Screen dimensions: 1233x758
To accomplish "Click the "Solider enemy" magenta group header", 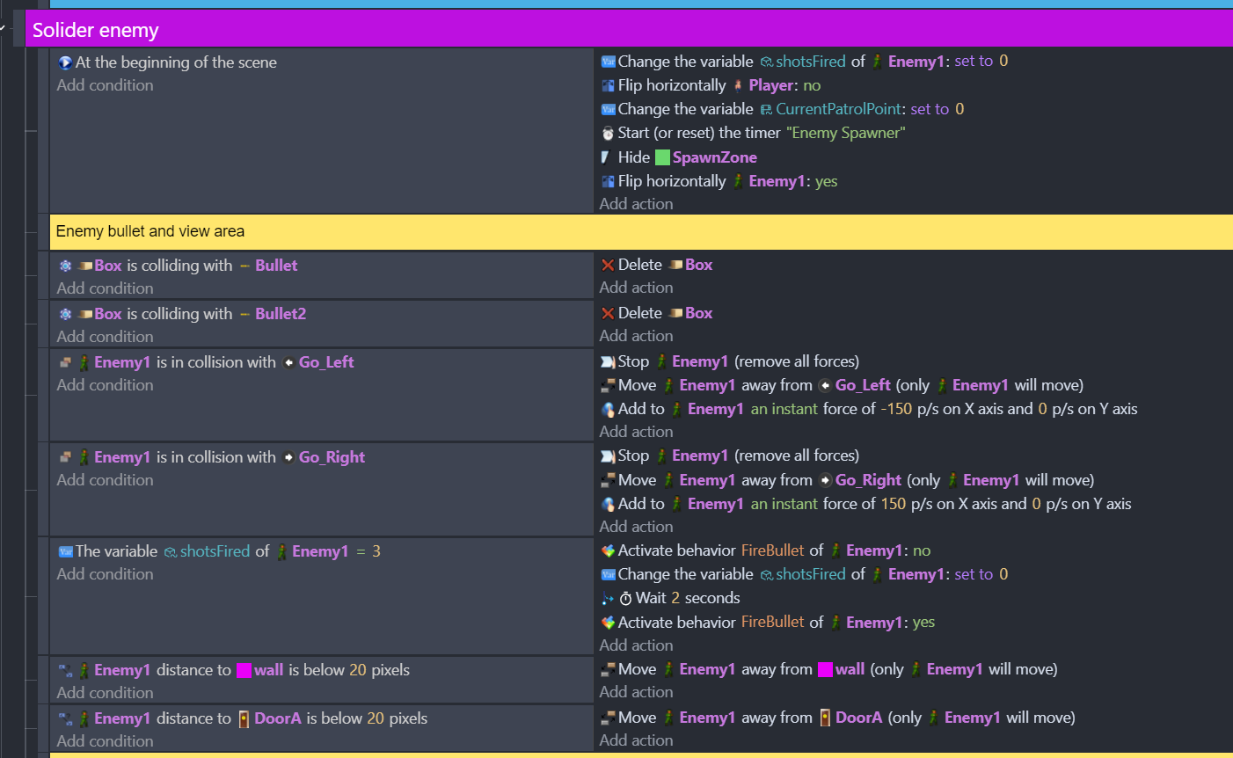I will 95,28.
